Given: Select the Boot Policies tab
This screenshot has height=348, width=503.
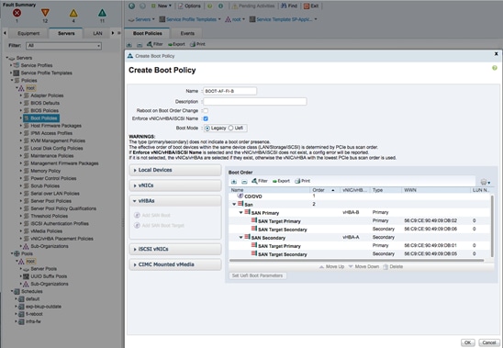Looking at the screenshot, I should [x=147, y=33].
